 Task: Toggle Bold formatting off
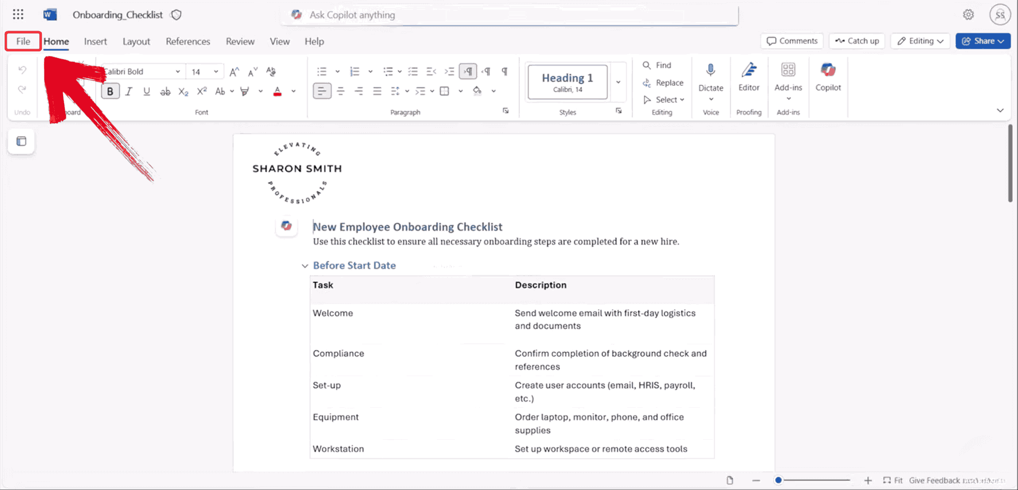(110, 92)
